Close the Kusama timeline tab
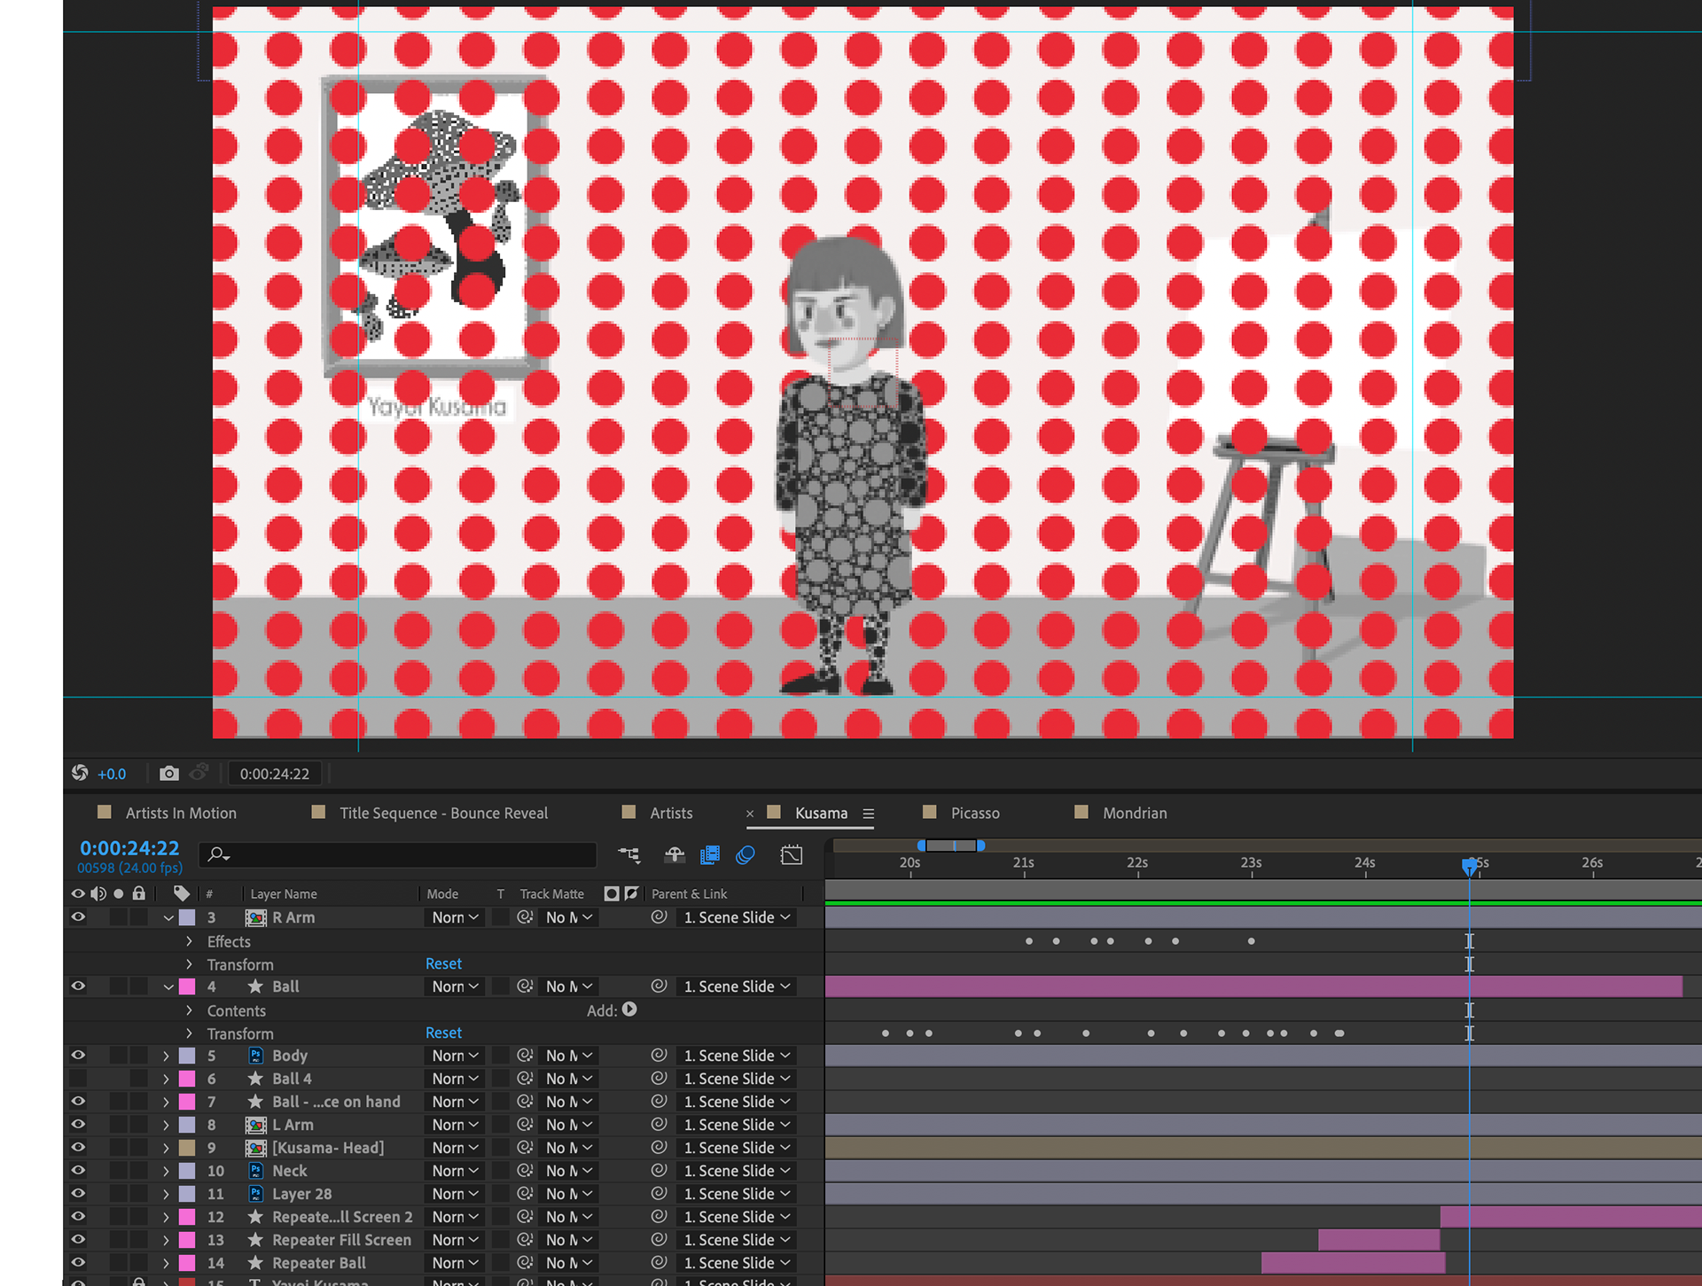This screenshot has width=1702, height=1286. [750, 814]
